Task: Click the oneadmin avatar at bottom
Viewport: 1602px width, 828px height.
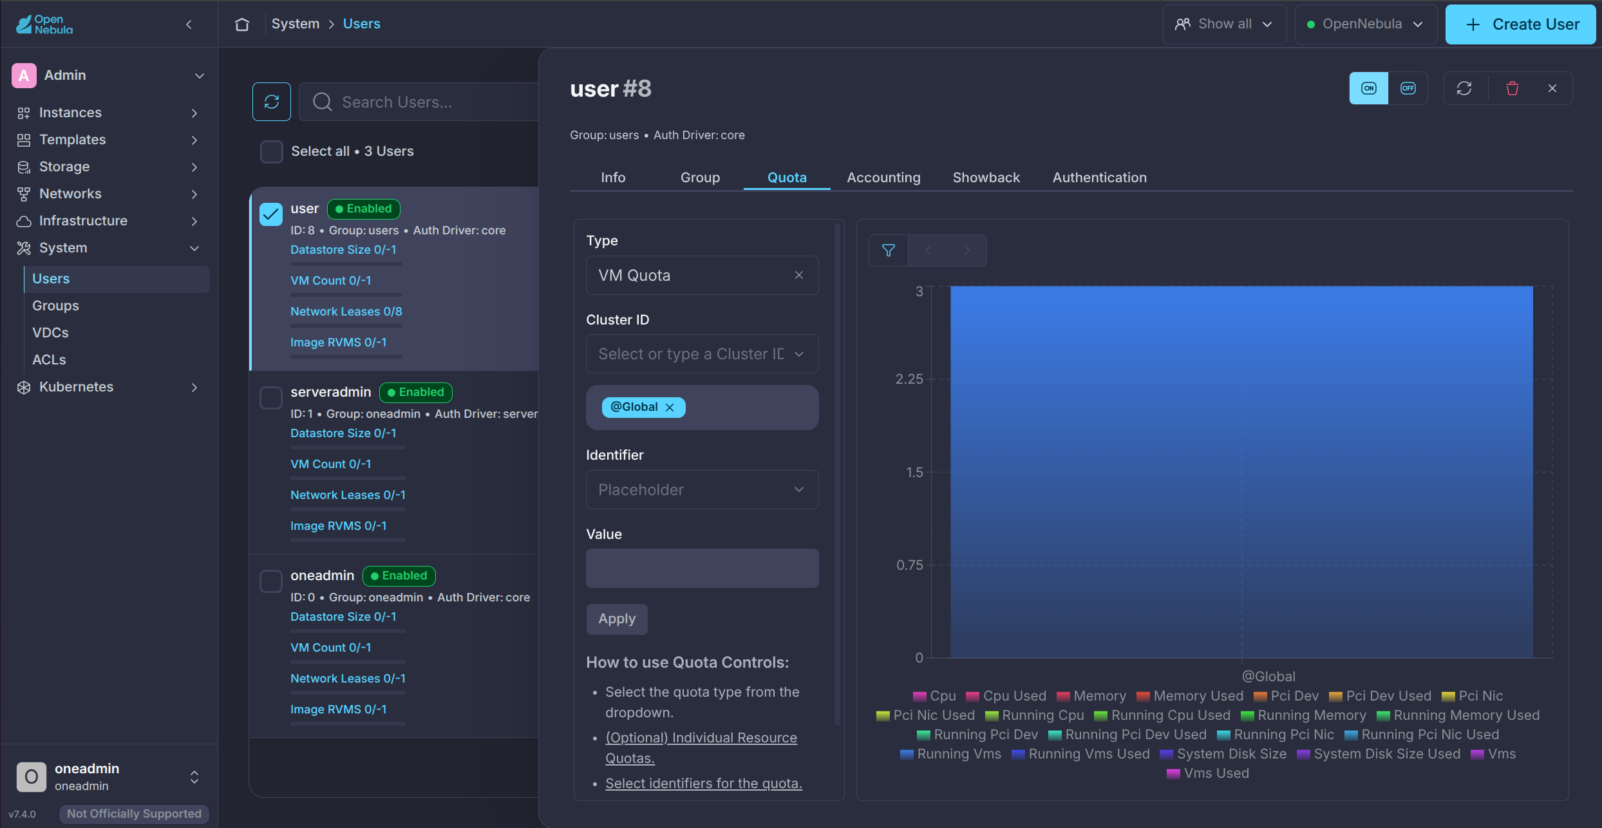Action: pyautogui.click(x=32, y=777)
